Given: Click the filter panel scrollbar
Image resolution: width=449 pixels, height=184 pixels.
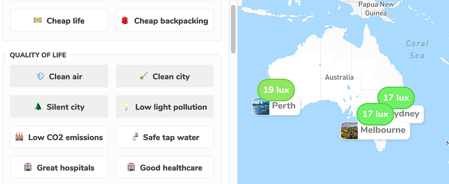Looking at the screenshot, I should [233, 29].
